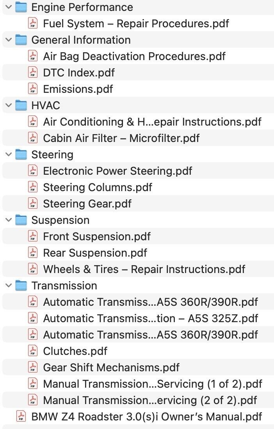Click the Transmission folder icon
274x429 pixels.
[21, 285]
